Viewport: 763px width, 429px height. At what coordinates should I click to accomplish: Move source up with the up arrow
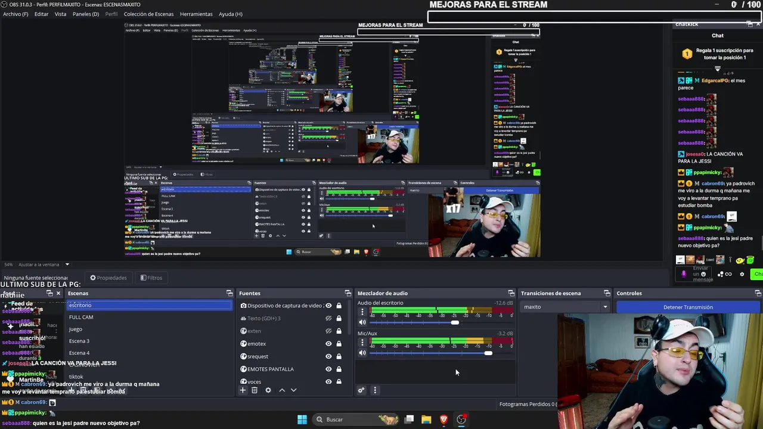[x=282, y=390]
